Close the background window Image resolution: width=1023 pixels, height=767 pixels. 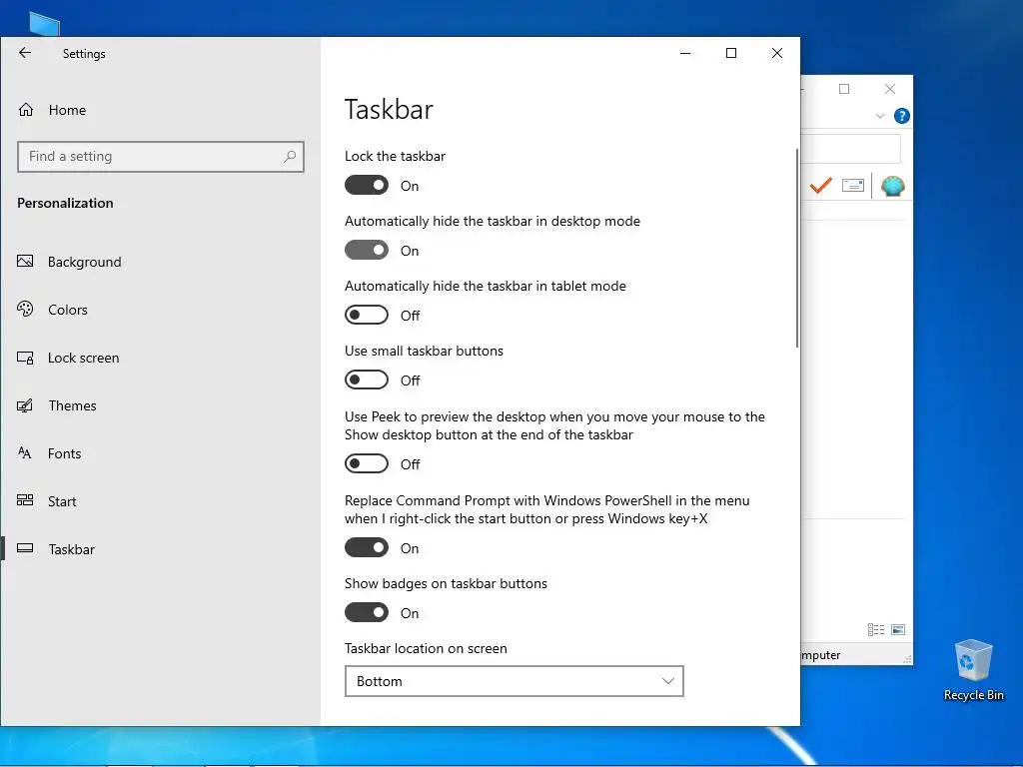(890, 89)
